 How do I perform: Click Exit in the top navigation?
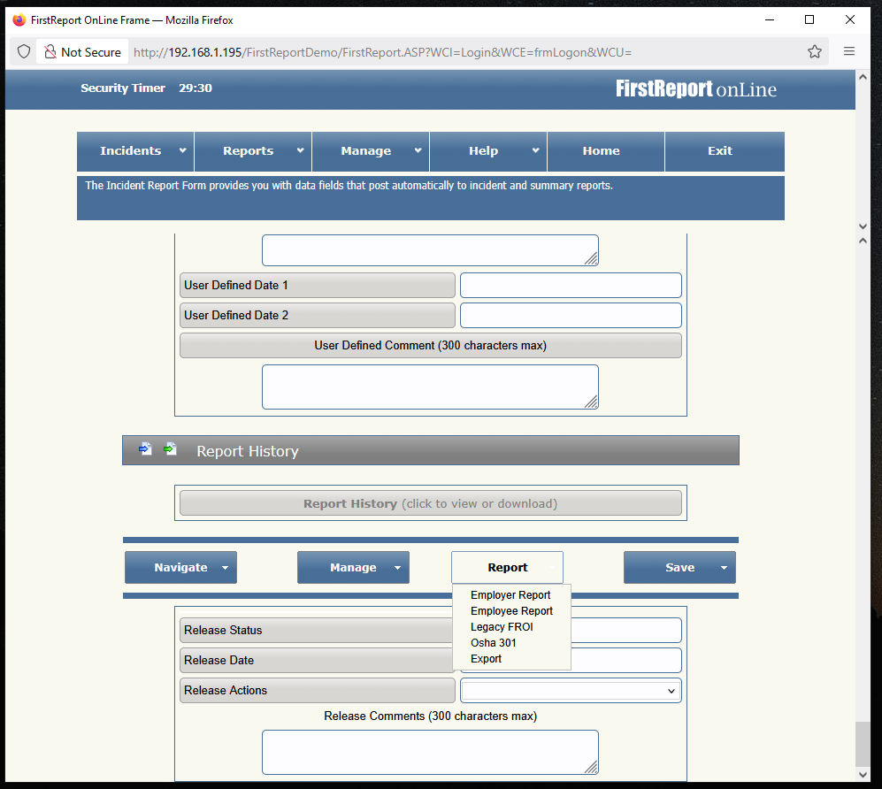[719, 151]
